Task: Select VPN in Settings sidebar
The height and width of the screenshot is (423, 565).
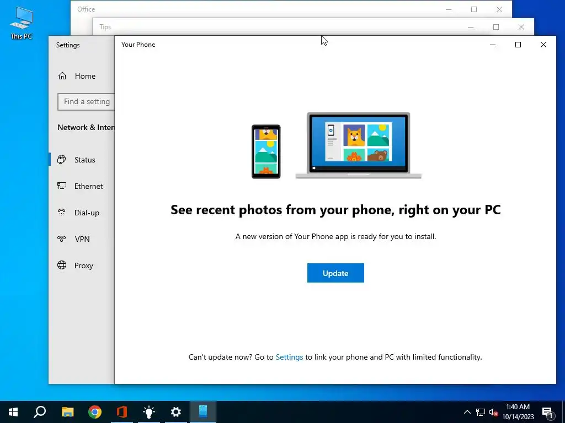Action: 82,239
